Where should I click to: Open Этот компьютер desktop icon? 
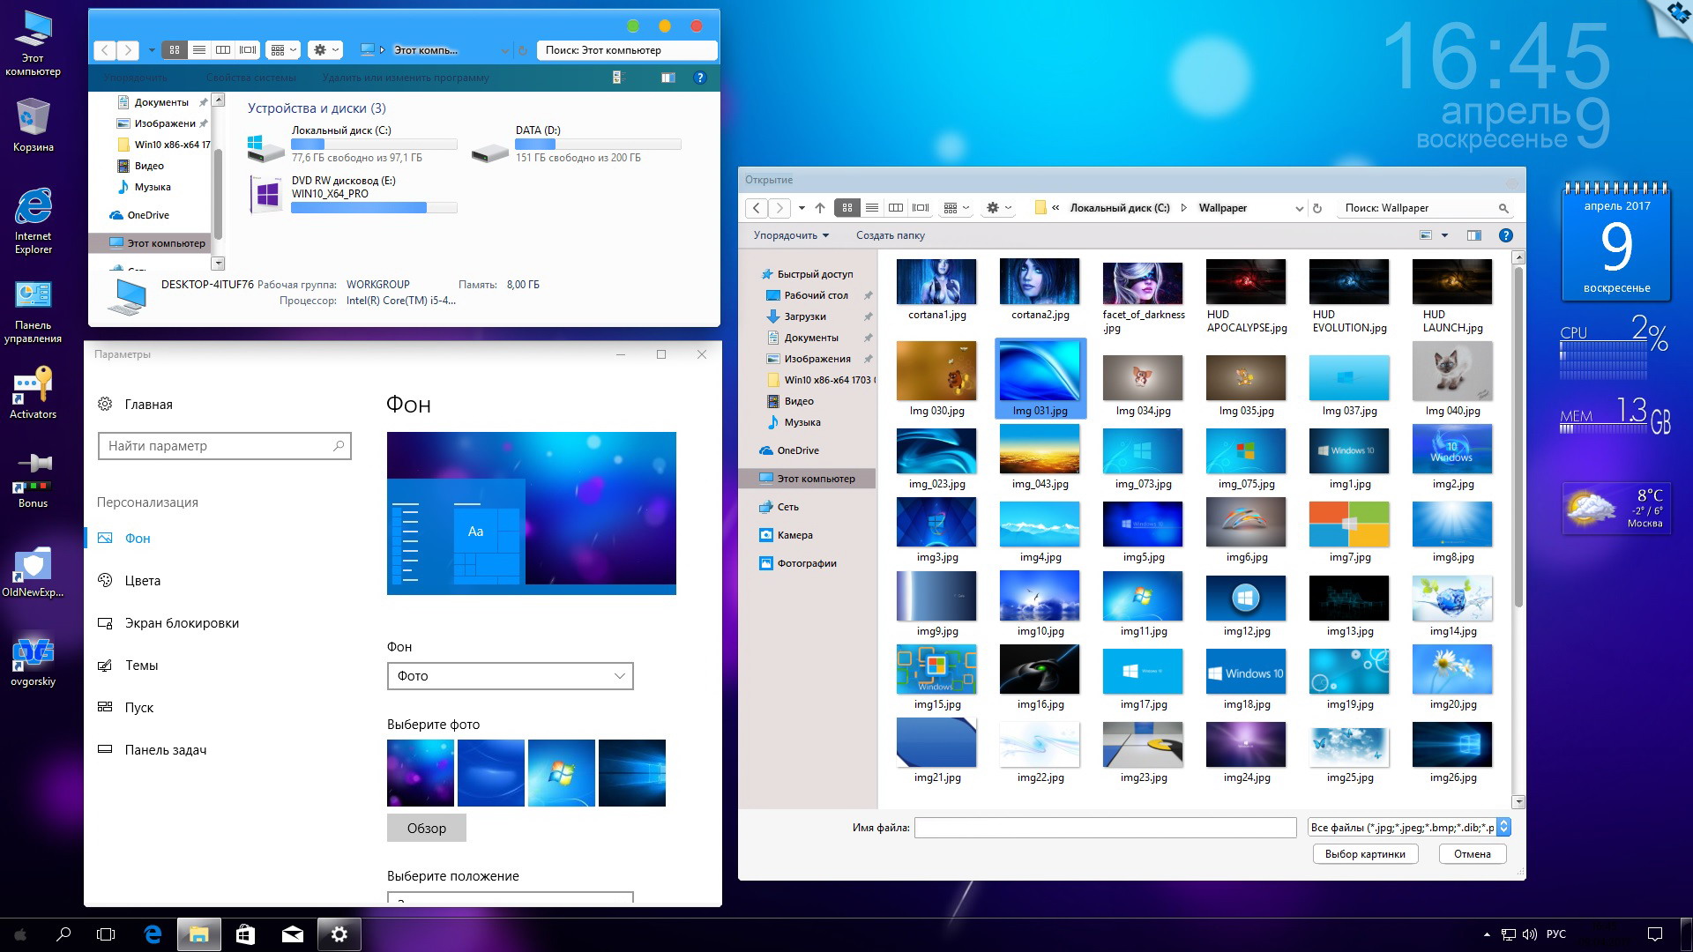(x=33, y=44)
